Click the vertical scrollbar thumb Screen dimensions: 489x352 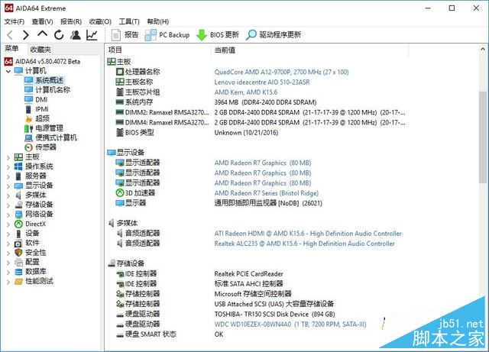click(483, 137)
